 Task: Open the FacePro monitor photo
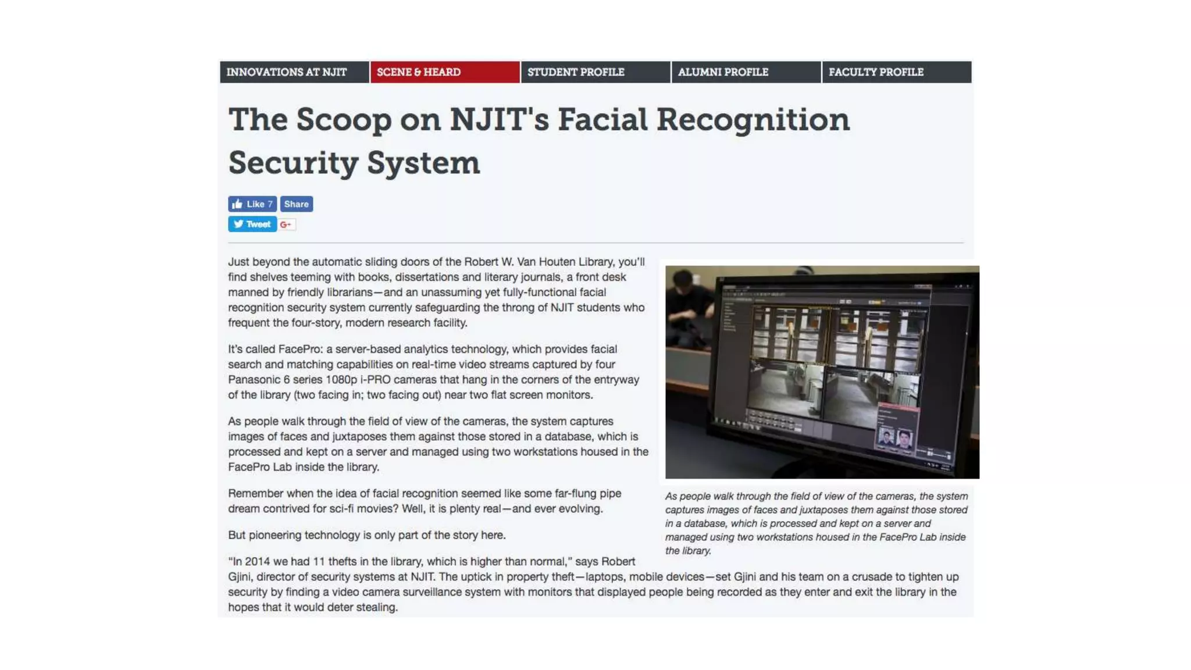822,372
